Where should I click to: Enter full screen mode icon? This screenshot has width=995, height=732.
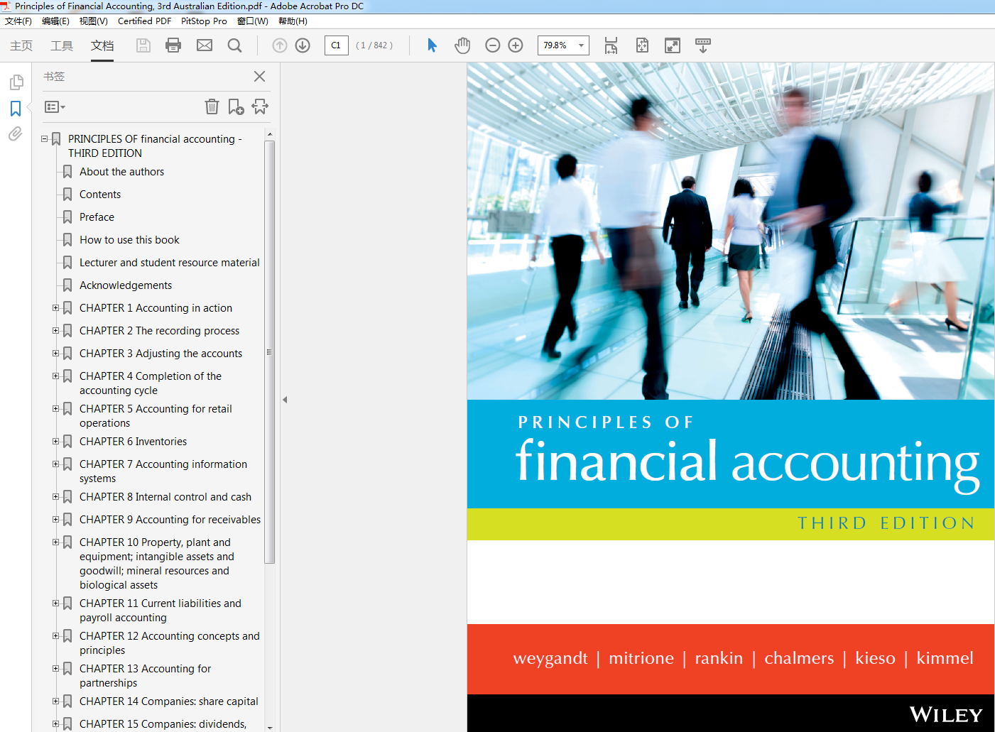[673, 45]
